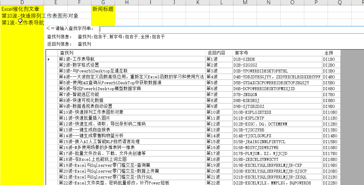Select 第15波-接入AI人工智能NLP自然语言处理 row
Screen dimensions: 364x185
(132, 142)
